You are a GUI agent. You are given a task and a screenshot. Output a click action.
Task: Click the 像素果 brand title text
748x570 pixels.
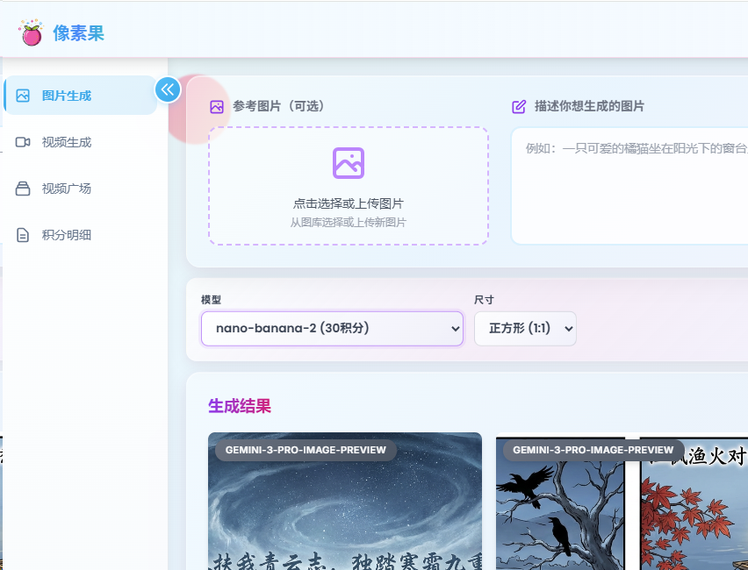(x=78, y=33)
